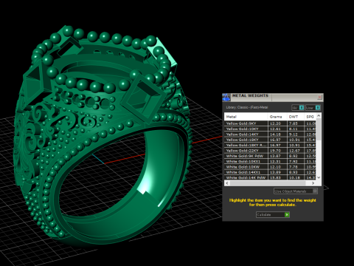Sort by the DWT column header
The height and width of the screenshot is (266, 354).
(296, 117)
